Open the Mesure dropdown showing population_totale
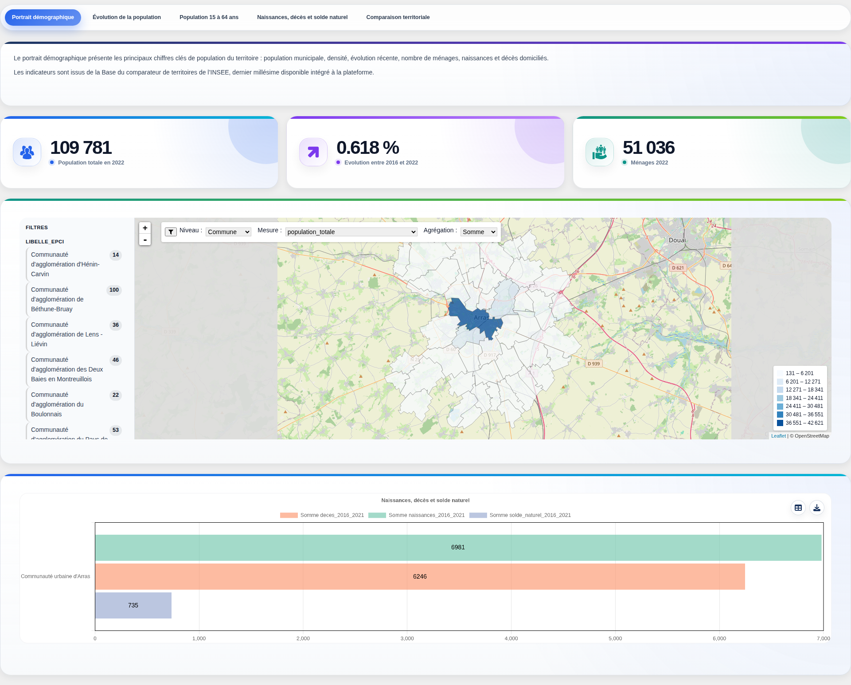The image size is (851, 685). (351, 232)
